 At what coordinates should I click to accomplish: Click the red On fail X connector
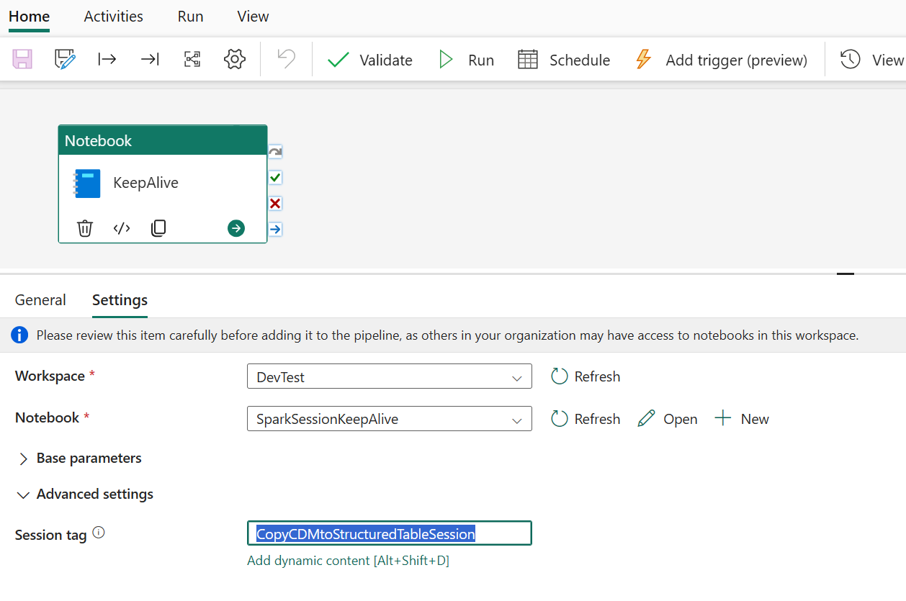(x=275, y=204)
